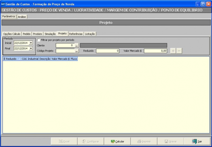The image size is (212, 147).
Task: Open the Simulação tab
Action: point(50,34)
